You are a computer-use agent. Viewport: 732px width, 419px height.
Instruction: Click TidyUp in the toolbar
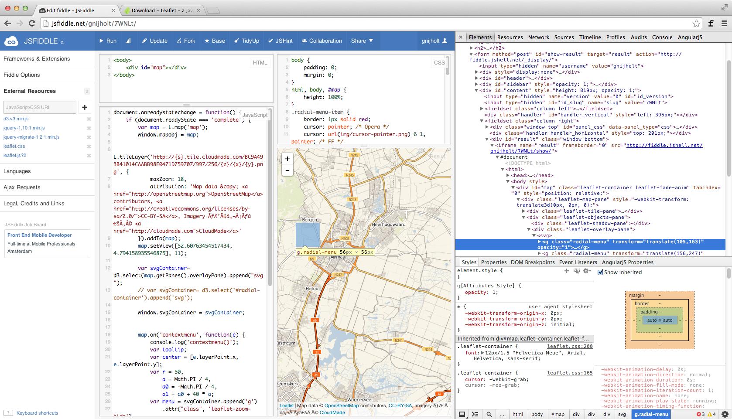(x=246, y=41)
